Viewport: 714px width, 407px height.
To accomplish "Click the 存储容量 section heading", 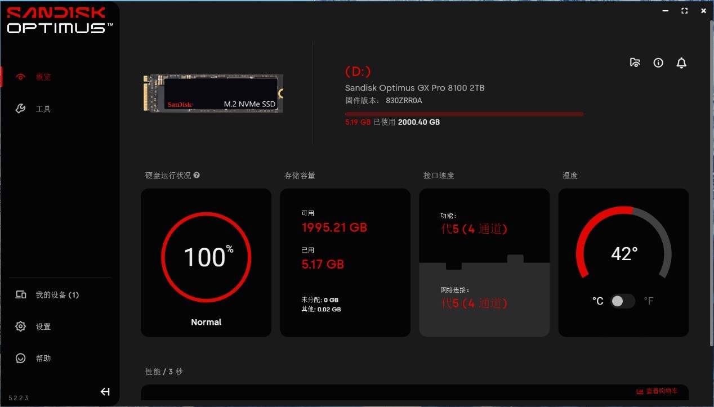I will [300, 176].
